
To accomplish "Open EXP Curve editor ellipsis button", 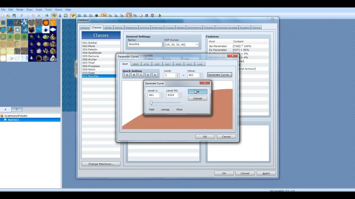I will point(197,44).
